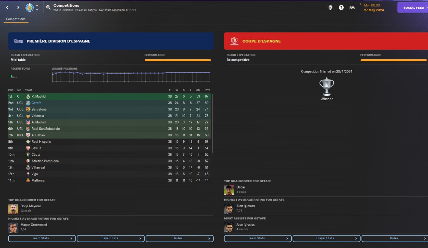Open Rules for Première Division

click(180, 238)
